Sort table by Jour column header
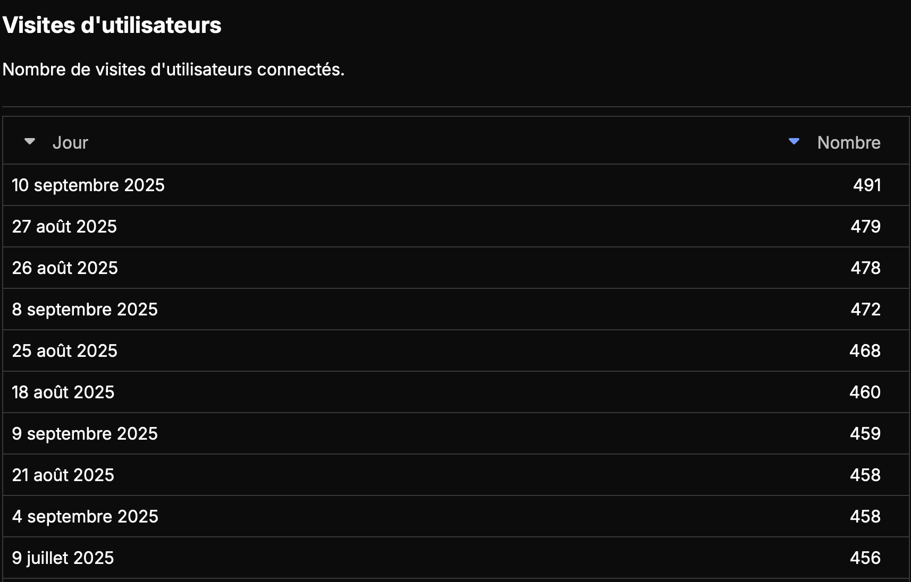This screenshot has height=582, width=911. [70, 142]
